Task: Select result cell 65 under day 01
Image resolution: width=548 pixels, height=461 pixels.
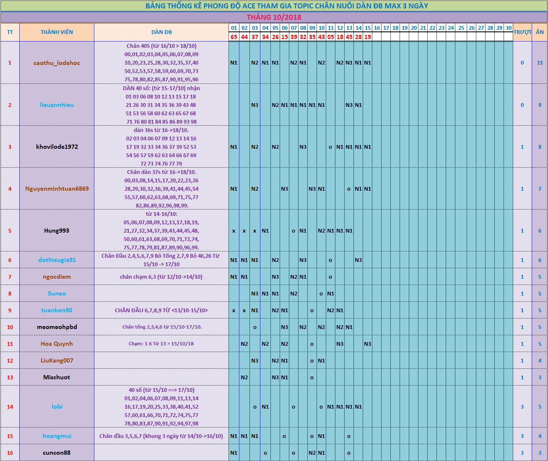Action: (234, 37)
